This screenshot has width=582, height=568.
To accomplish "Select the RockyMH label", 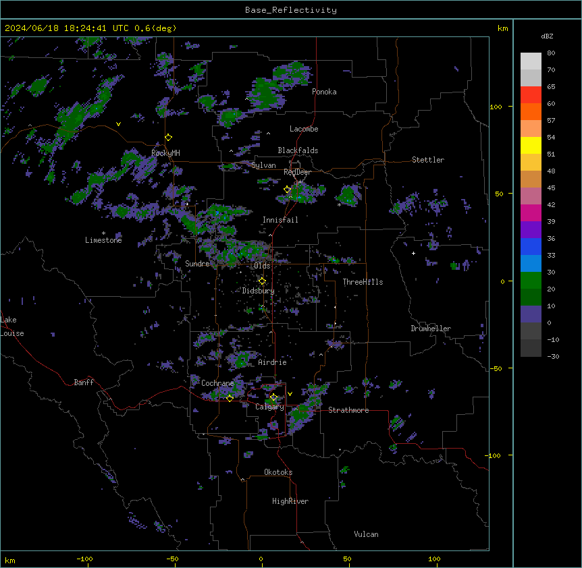I will [165, 153].
